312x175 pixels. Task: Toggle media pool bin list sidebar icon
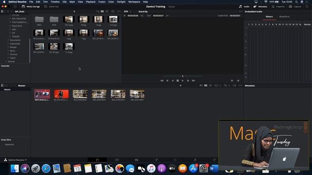(x=2, y=86)
